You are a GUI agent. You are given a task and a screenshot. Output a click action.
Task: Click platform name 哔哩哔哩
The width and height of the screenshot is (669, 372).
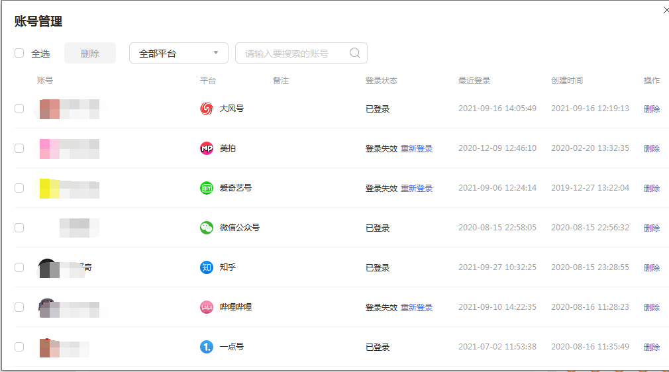tap(236, 306)
